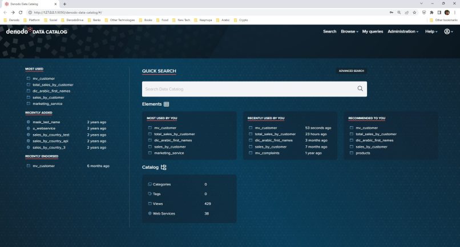Click the mask_last_name view icon
This screenshot has width=460, height=247.
pos(28,122)
